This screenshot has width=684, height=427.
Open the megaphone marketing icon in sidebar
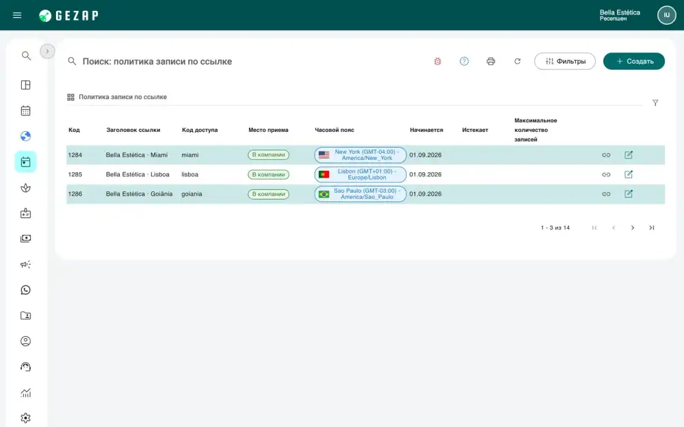pos(26,264)
